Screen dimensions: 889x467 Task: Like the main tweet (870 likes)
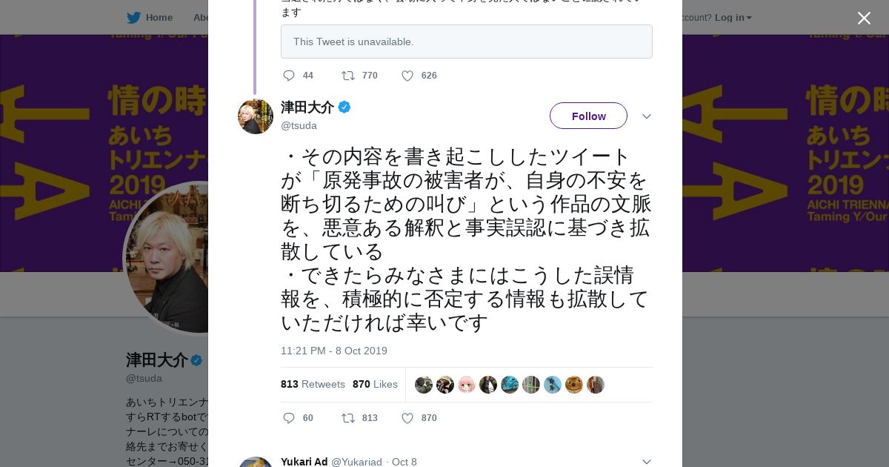coord(407,418)
